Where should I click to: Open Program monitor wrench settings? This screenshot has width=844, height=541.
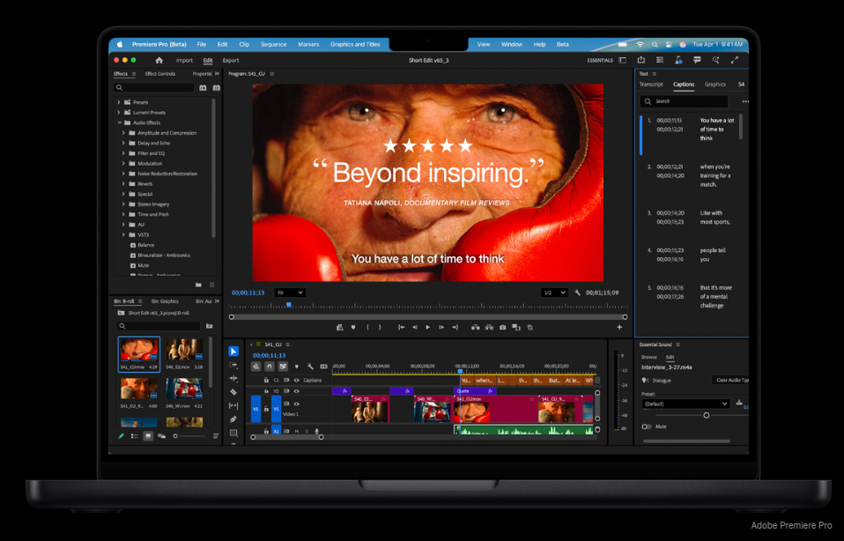(577, 293)
